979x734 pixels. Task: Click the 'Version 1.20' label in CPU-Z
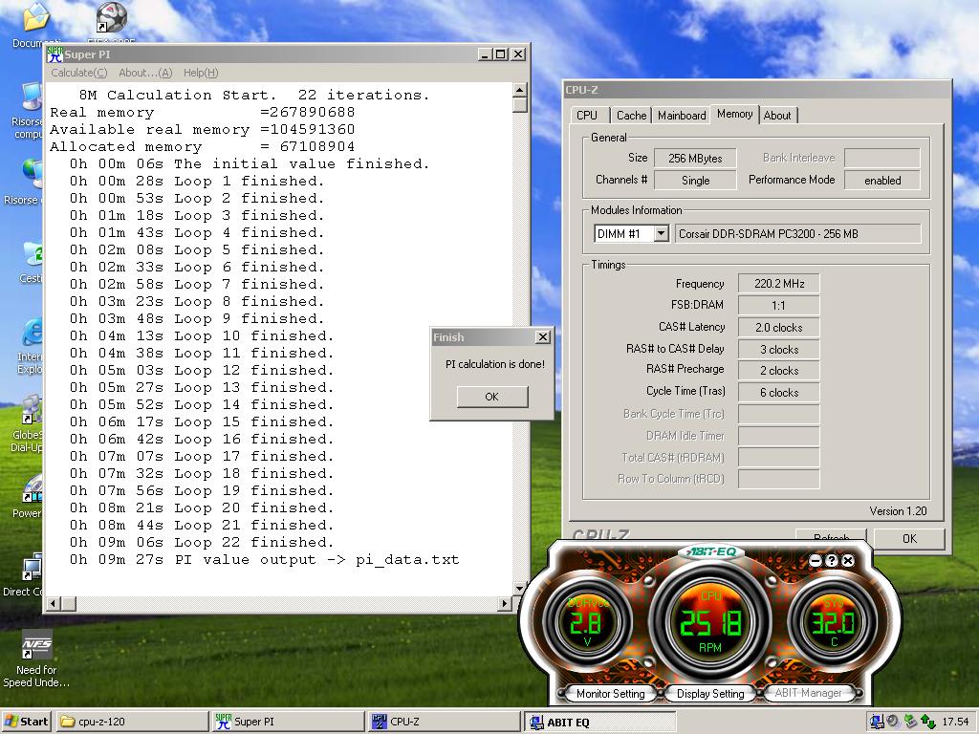pyautogui.click(x=898, y=511)
